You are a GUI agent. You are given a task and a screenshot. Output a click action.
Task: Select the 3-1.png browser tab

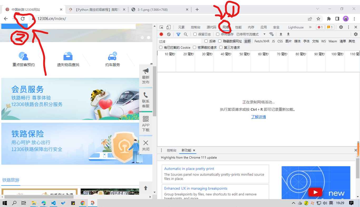[160, 9]
